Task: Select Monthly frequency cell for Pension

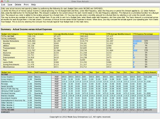Action: [x=43, y=84]
